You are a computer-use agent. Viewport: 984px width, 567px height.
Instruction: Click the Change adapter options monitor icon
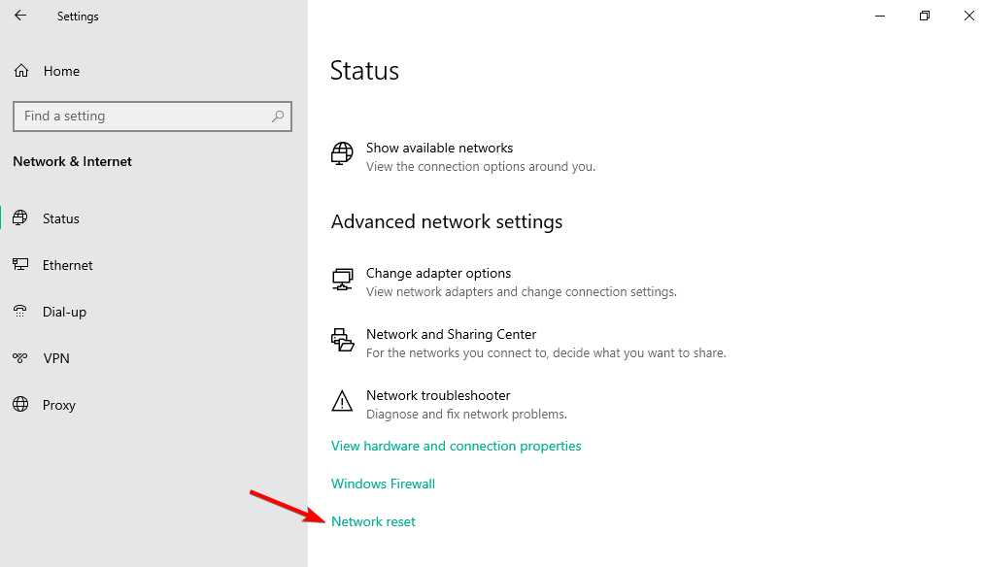coord(342,279)
